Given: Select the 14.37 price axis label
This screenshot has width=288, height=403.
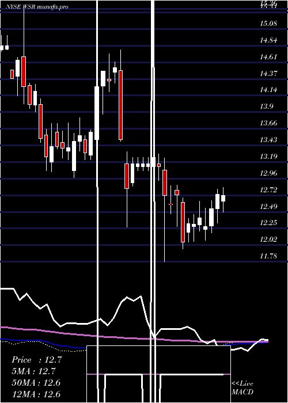Looking at the screenshot, I should point(268,74).
